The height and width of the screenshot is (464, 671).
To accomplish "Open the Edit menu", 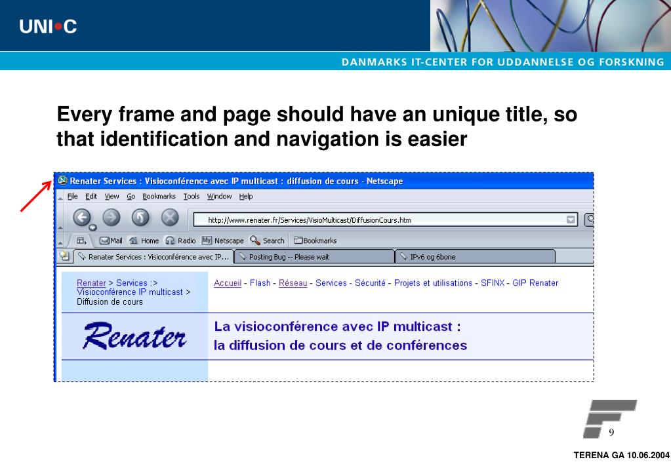I will click(x=91, y=197).
